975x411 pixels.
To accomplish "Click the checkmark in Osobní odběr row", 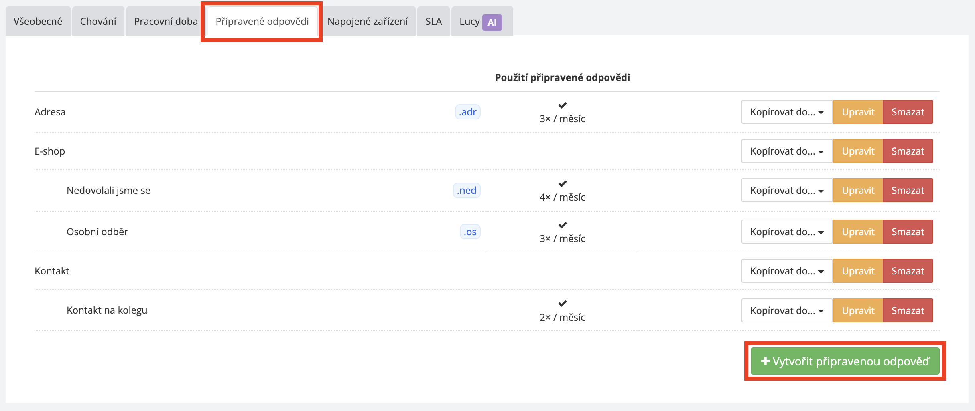I will [x=562, y=225].
